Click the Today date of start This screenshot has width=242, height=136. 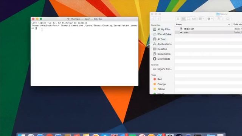tap(237, 32)
